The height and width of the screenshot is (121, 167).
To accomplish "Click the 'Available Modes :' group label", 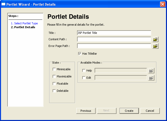I will click(x=91, y=63).
